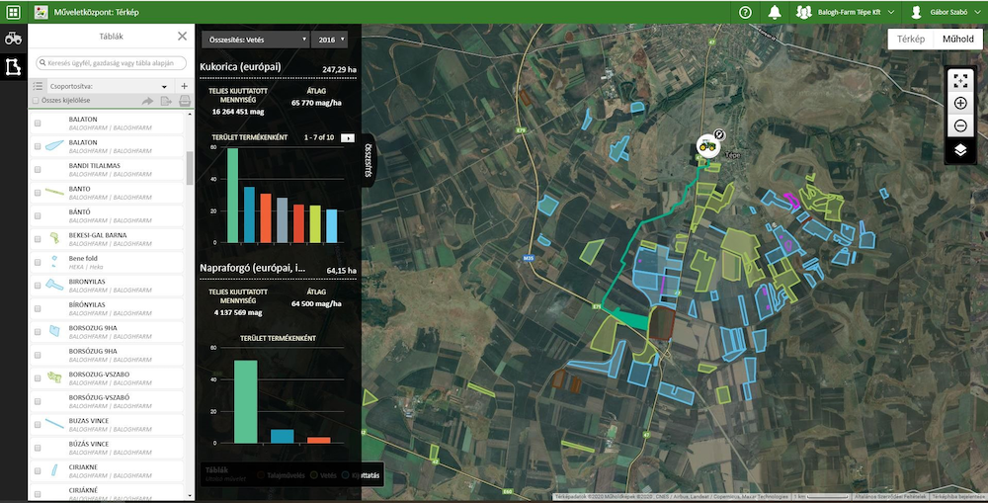Switch map to Térkép view
Viewport: 988px width, 503px height.
coord(911,40)
